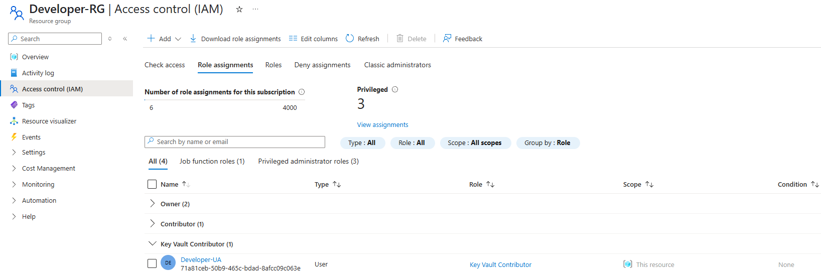Click the Activity log icon
The width and height of the screenshot is (821, 273).
14,73
